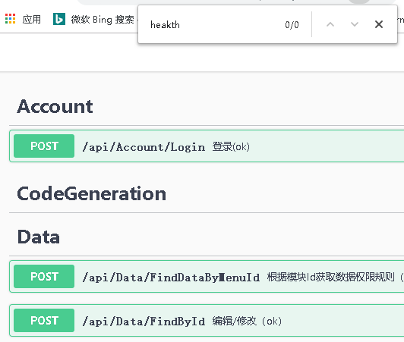Open the 应用 bookmarks label
Viewport: 404px width, 342px height.
pos(31,19)
